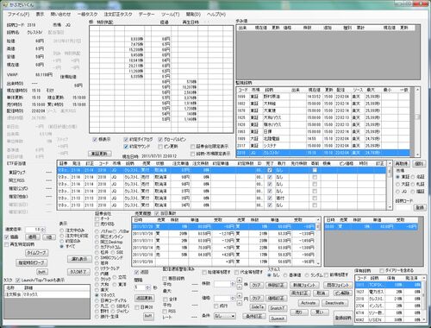Screen dimensions: 431x328
Task: Select the 電力ガス row in holdings list
Action: [388, 292]
